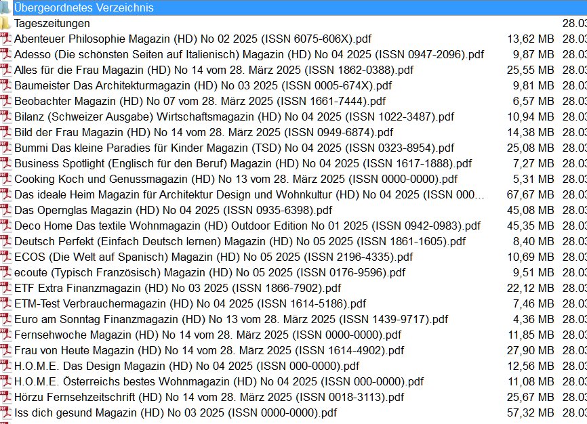The width and height of the screenshot is (587, 424).
Task: Click the 57,32 MB size value
Action: click(x=530, y=412)
